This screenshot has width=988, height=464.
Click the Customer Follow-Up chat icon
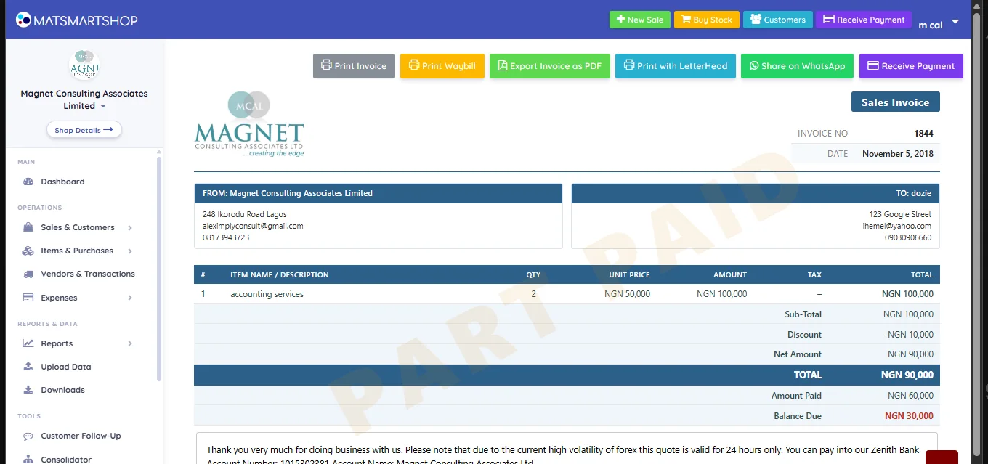(x=28, y=436)
